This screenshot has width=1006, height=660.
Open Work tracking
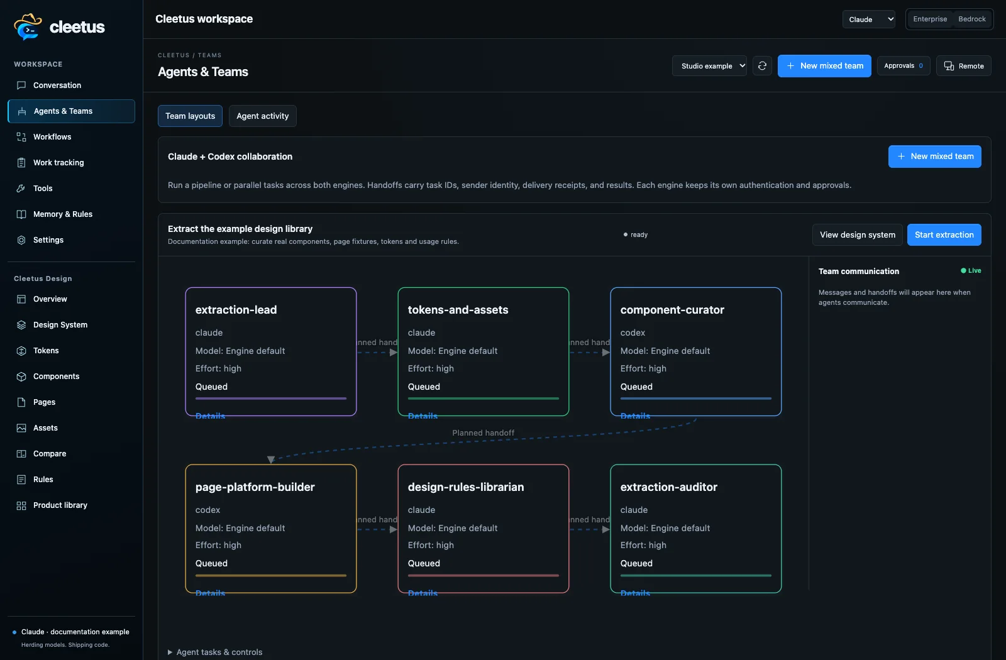71,163
